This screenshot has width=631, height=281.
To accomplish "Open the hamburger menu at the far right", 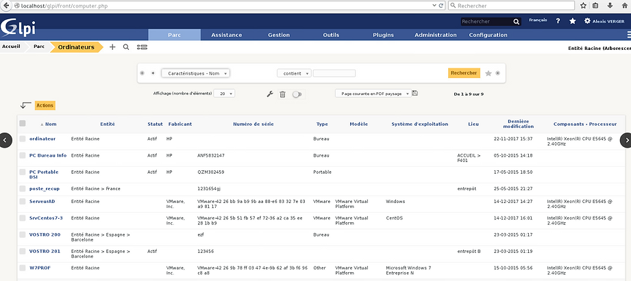I will coord(628,35).
